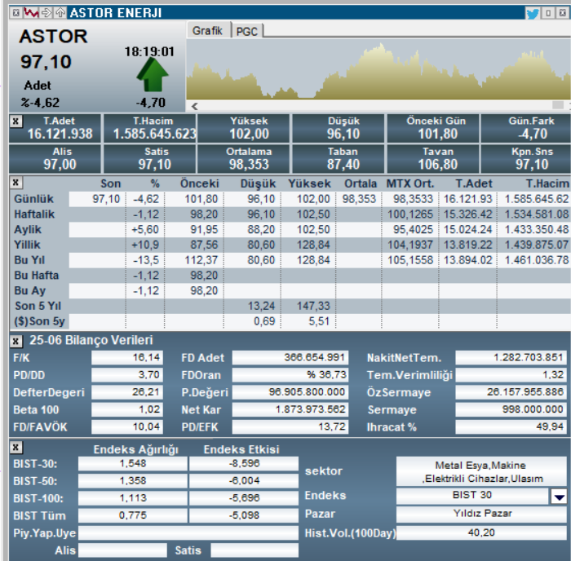Click the Ortalama box showing 98,353

(243, 159)
